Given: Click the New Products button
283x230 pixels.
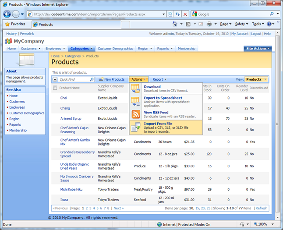Looking at the screenshot, I should (112, 79).
